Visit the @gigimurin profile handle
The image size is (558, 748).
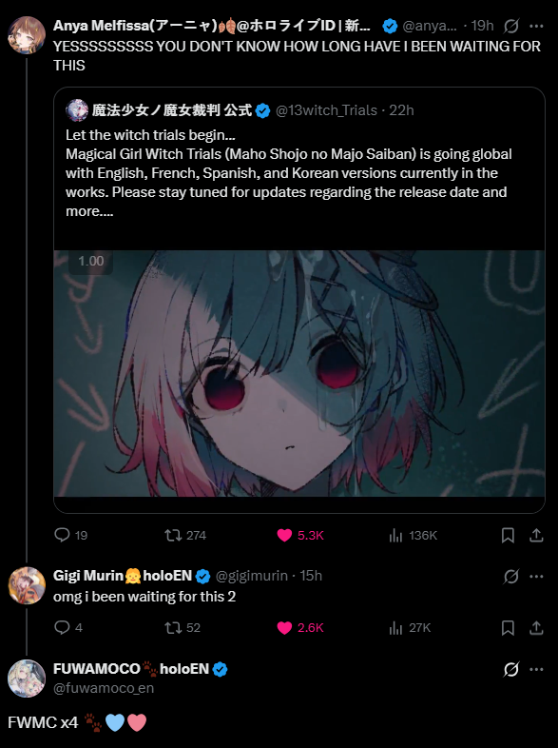pos(252,576)
